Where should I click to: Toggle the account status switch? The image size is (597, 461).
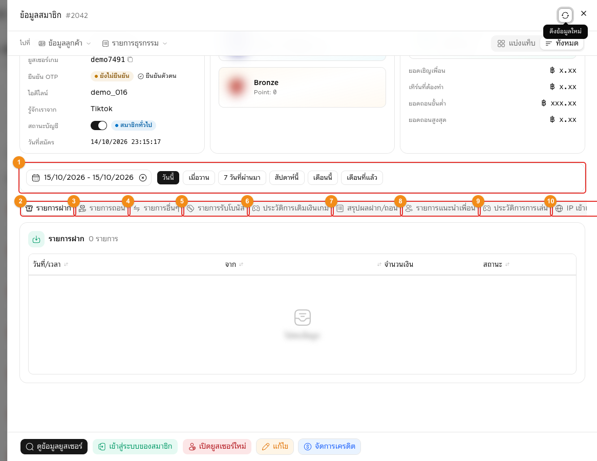tap(99, 125)
